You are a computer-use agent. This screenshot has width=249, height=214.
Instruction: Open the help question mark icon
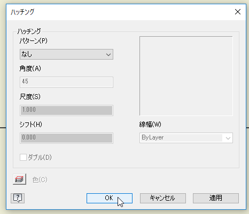click(18, 198)
